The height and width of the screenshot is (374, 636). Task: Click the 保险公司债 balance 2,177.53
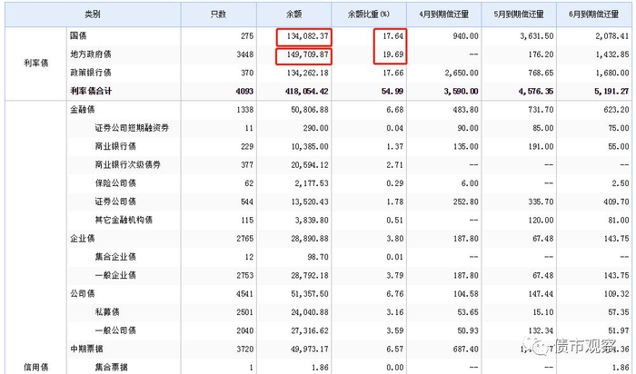pyautogui.click(x=312, y=183)
